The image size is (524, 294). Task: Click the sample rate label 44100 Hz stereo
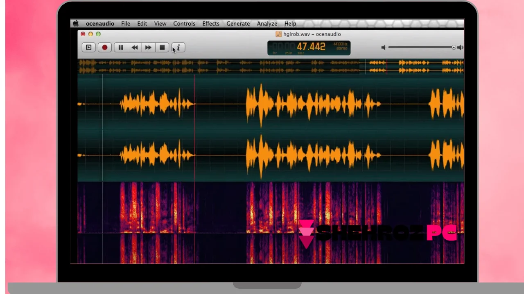click(340, 46)
